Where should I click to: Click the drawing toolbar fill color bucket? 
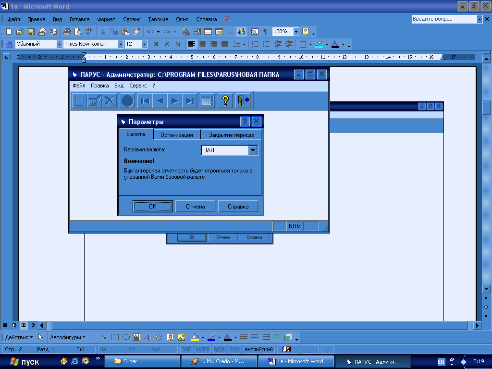[195, 337]
